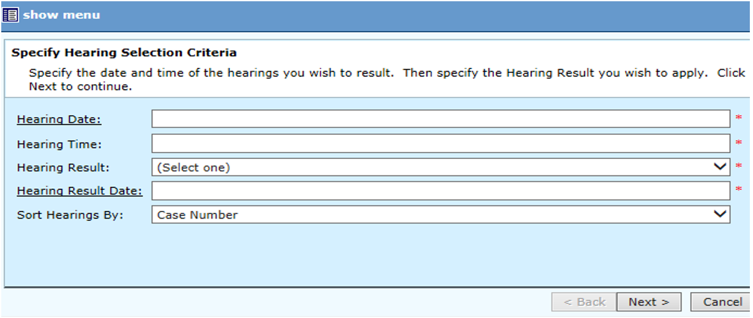Click the disabled < Back button
The image size is (753, 318).
coord(583,302)
